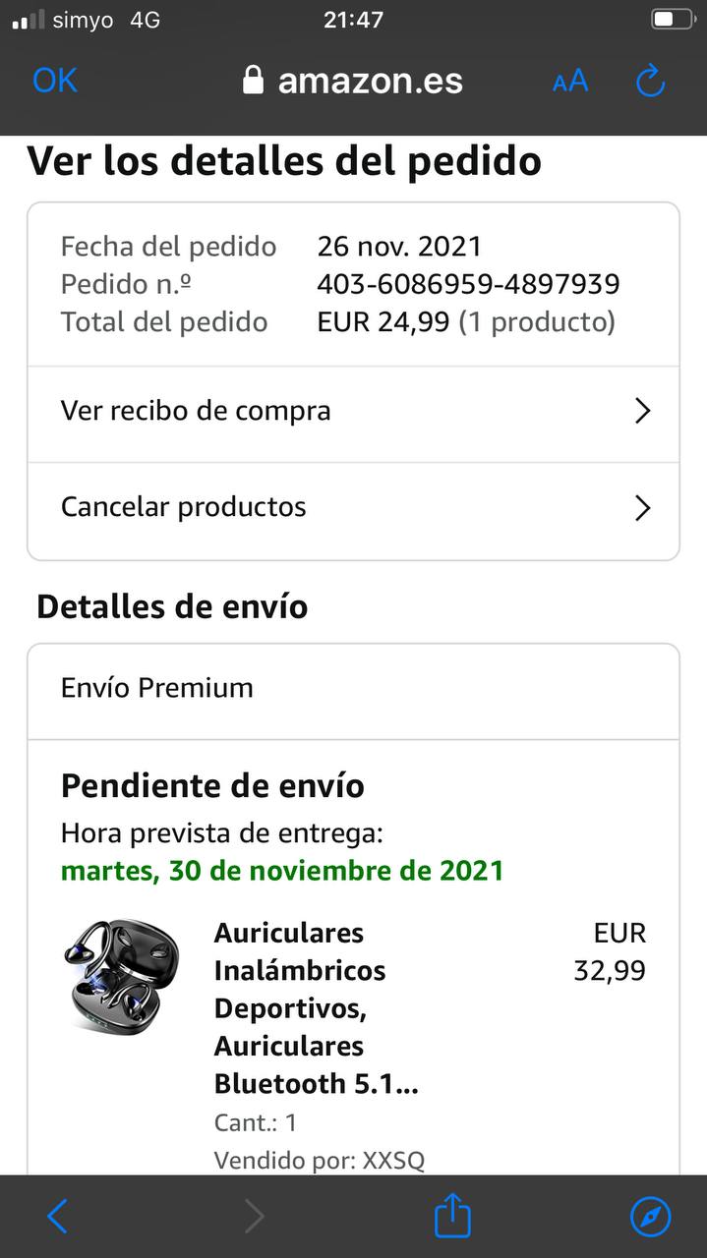707x1258 pixels.
Task: Tap the forward navigation arrow
Action: click(254, 1217)
